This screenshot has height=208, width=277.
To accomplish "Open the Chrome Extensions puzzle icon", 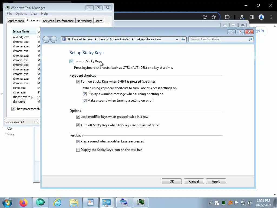I will click(227, 17).
